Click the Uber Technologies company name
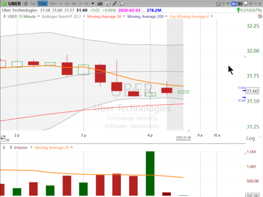Viewport: 263px width, 197px height. click(x=19, y=10)
